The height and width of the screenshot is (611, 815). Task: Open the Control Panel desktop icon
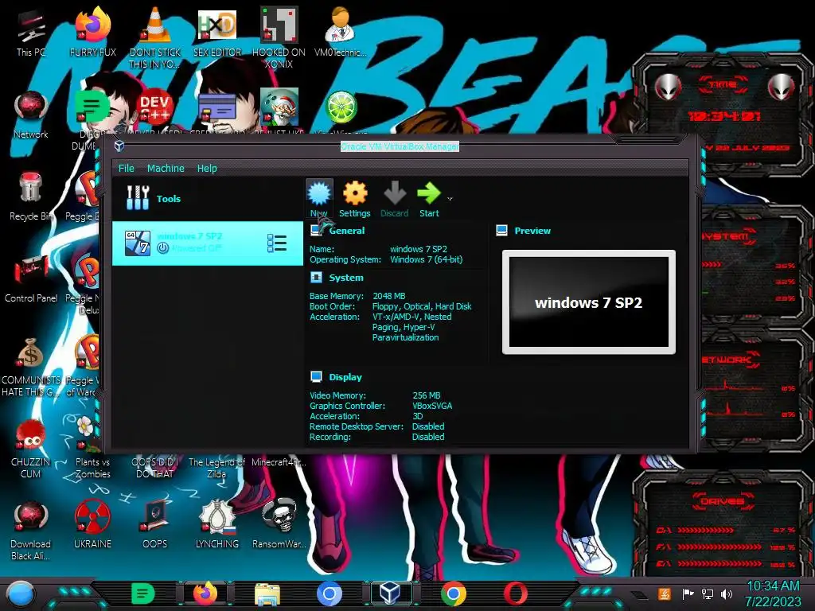(31, 279)
